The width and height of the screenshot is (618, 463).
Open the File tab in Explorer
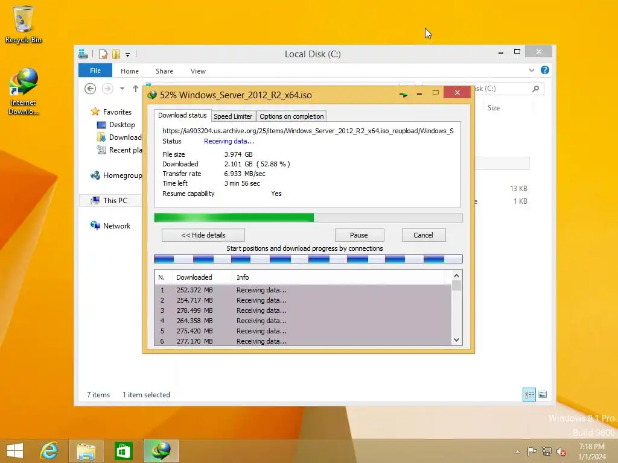[x=95, y=71]
